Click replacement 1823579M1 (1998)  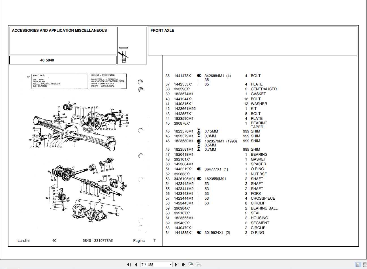pyautogui.click(x=221, y=141)
